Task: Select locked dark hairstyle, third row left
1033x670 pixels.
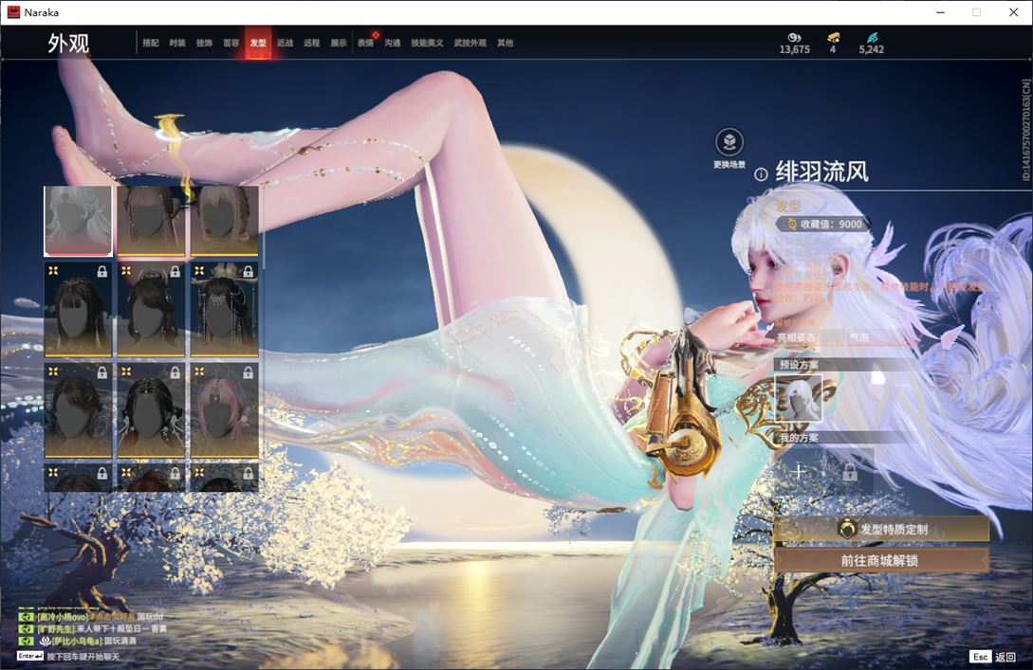Action: coord(78,410)
